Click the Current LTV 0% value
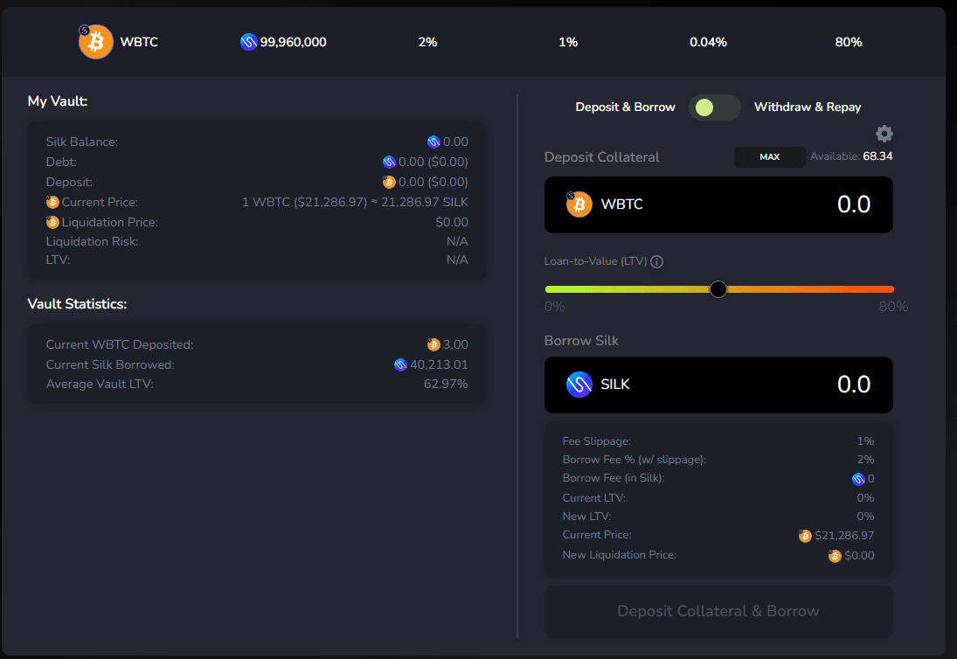Image resolution: width=957 pixels, height=659 pixels. click(865, 498)
